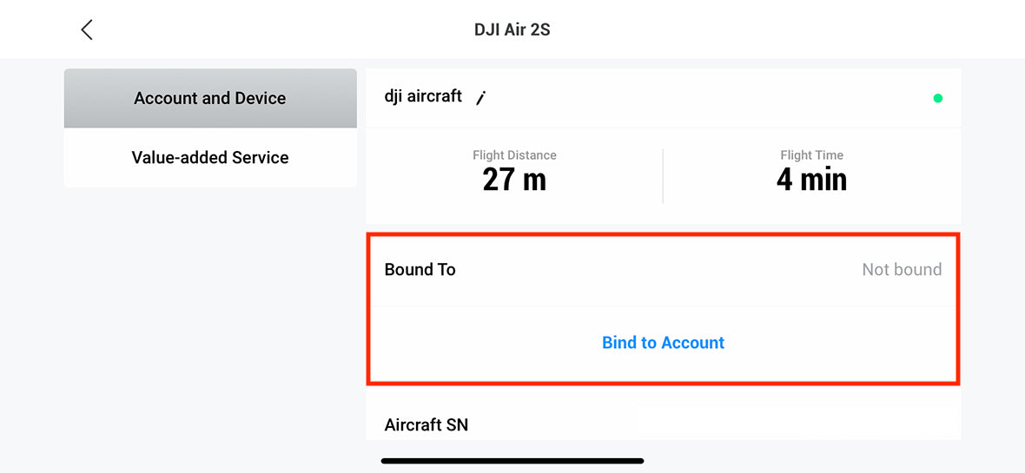Open the Value-added Service tab
The width and height of the screenshot is (1025, 473).
pyautogui.click(x=210, y=158)
